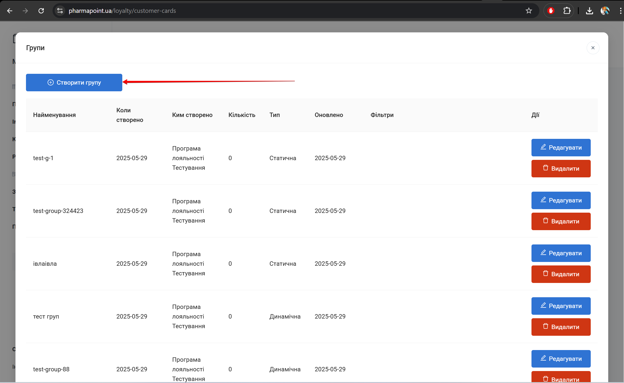The width and height of the screenshot is (624, 383).
Task: Click the Створити групу button
Action: [x=74, y=83]
